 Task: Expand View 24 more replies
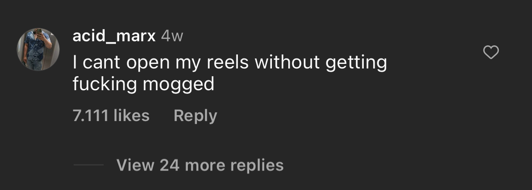[200, 165]
